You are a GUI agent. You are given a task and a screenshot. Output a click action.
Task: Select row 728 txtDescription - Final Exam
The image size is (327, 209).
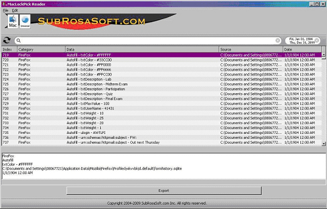pos(162,99)
